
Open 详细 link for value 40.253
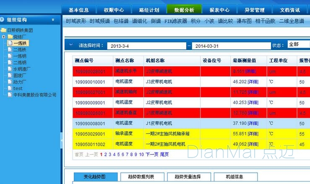[253, 102]
